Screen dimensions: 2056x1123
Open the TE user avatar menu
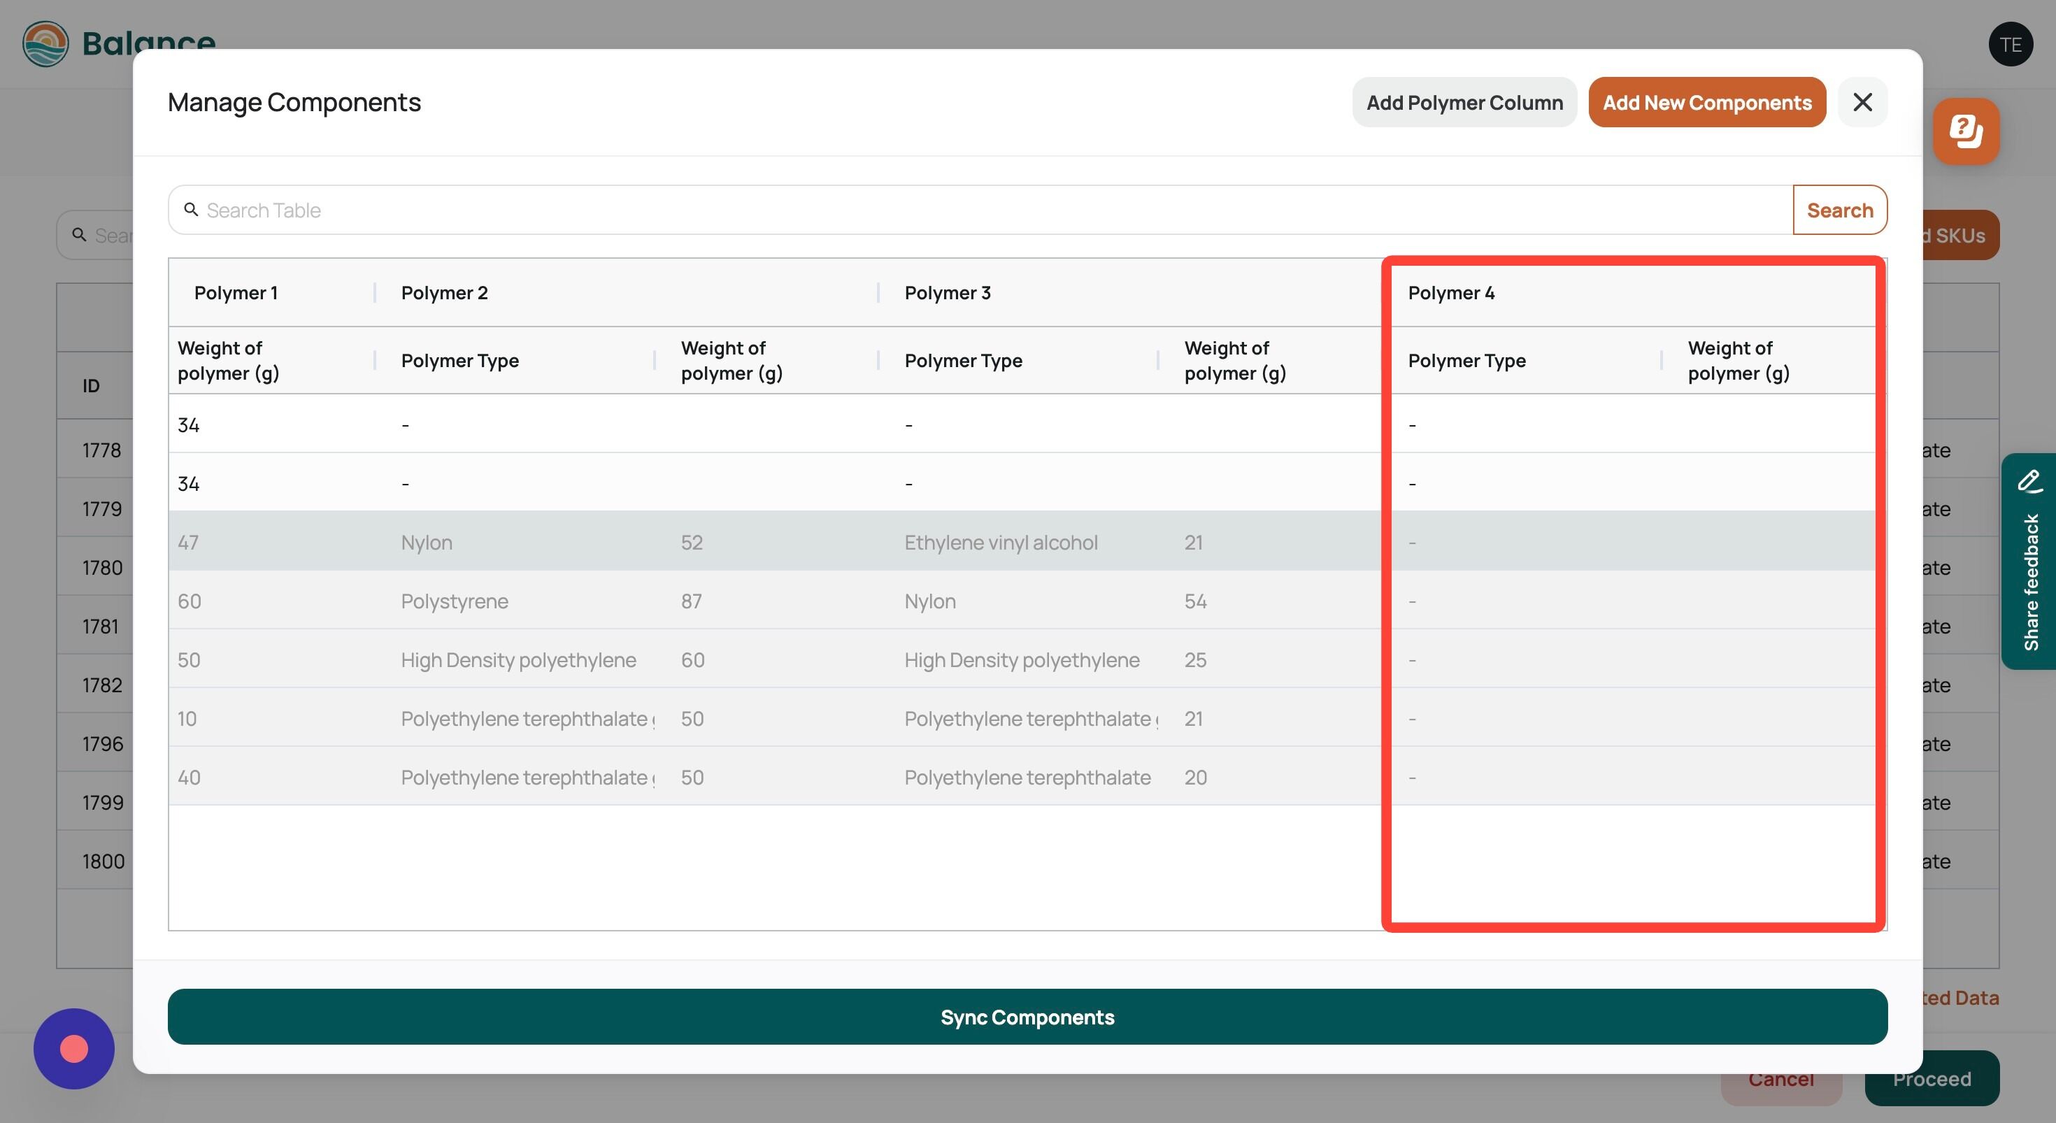(2011, 45)
